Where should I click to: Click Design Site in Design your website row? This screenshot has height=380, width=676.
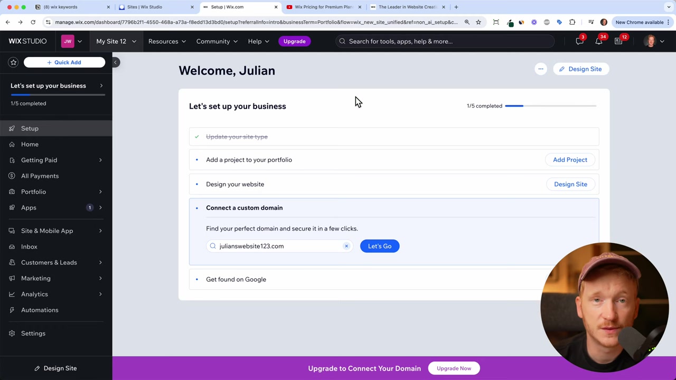click(570, 184)
